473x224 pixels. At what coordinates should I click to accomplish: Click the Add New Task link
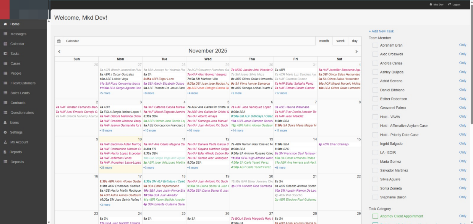[x=381, y=31]
